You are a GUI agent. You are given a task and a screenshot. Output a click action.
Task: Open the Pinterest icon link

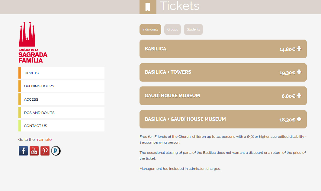click(x=45, y=151)
